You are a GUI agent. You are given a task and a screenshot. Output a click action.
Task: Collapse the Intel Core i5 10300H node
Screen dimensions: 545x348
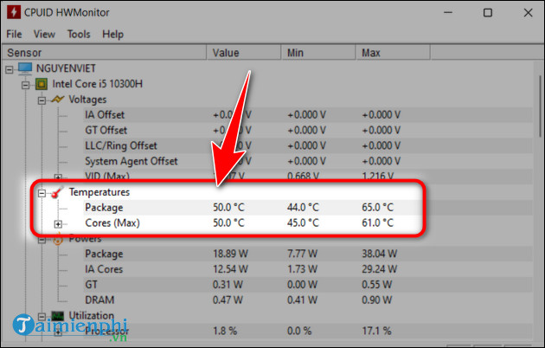pyautogui.click(x=25, y=85)
